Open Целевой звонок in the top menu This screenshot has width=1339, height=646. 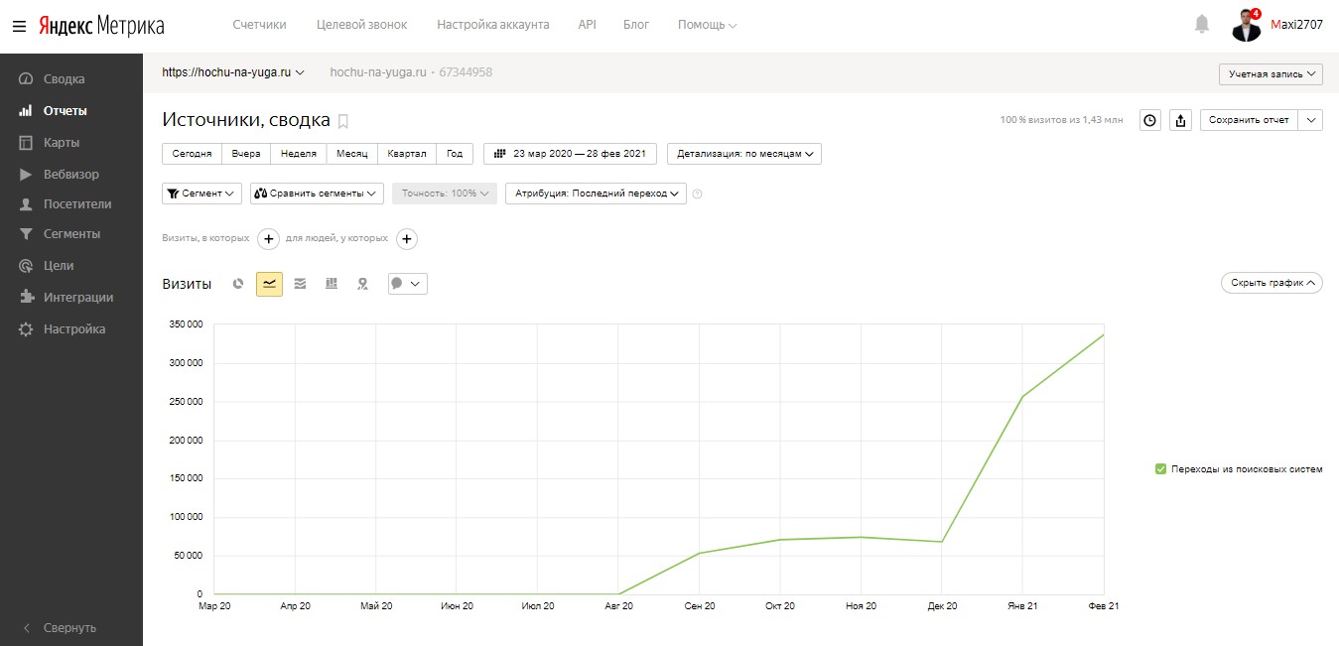pos(361,25)
